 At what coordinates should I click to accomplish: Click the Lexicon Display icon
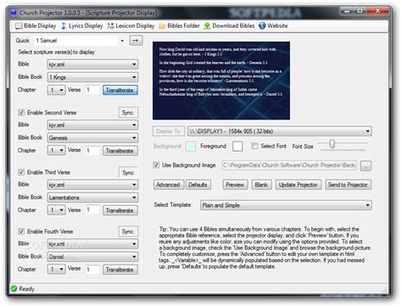110,26
